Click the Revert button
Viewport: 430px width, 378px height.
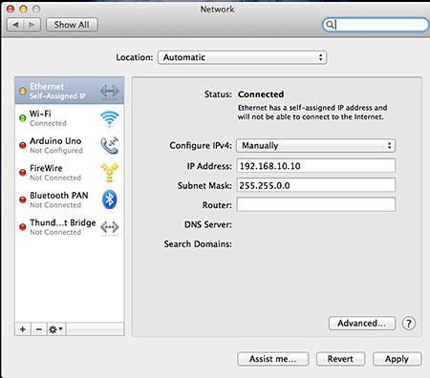340,359
